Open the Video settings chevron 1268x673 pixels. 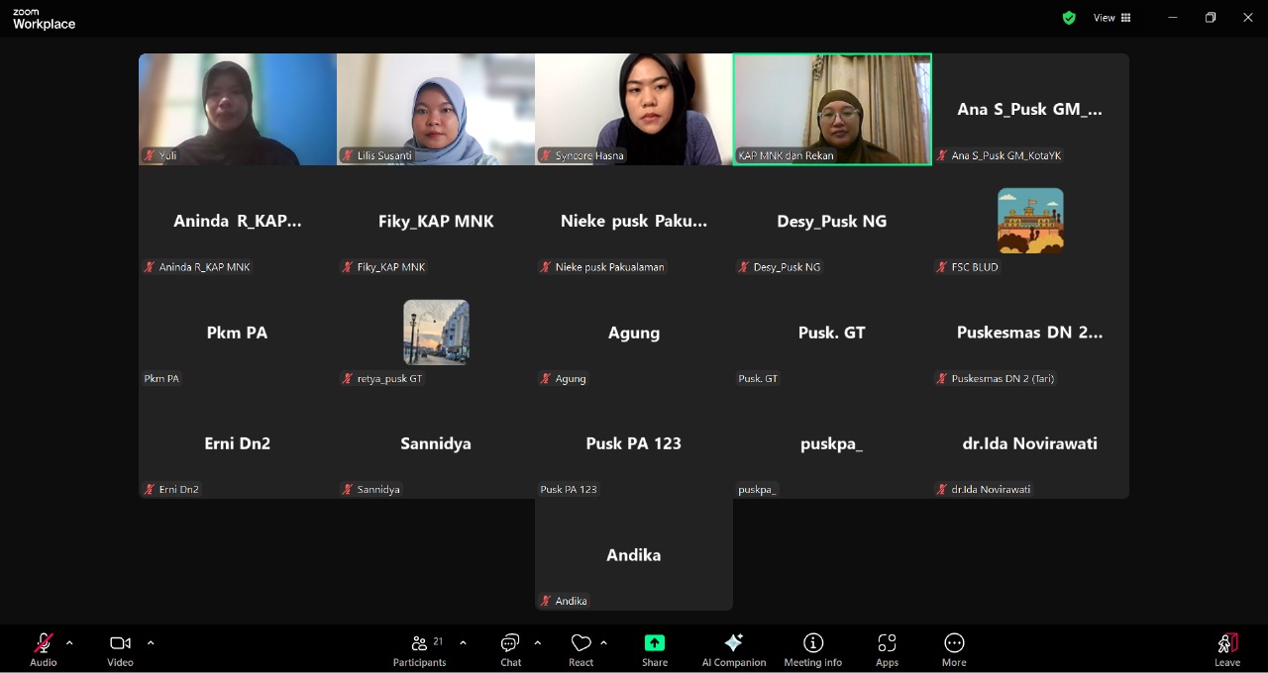pyautogui.click(x=151, y=641)
